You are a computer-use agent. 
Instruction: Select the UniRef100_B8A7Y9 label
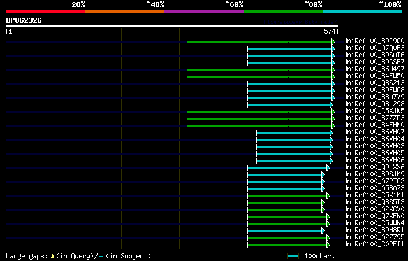click(374, 97)
